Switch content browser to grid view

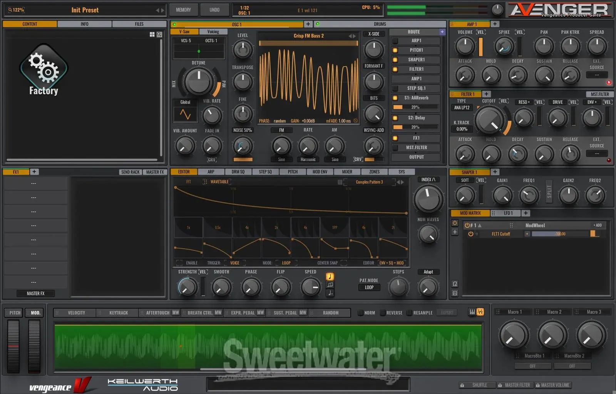152,35
